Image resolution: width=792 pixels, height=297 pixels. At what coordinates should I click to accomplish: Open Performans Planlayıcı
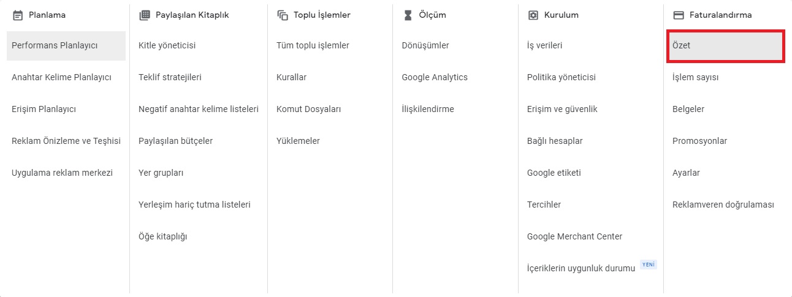coord(55,45)
